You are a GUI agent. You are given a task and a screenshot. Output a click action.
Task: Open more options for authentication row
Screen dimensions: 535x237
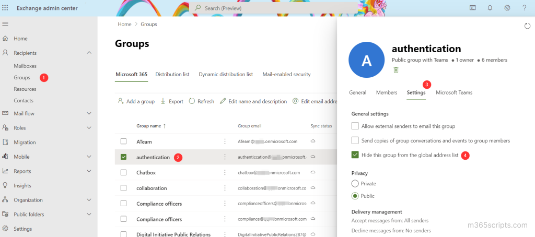pos(225,157)
